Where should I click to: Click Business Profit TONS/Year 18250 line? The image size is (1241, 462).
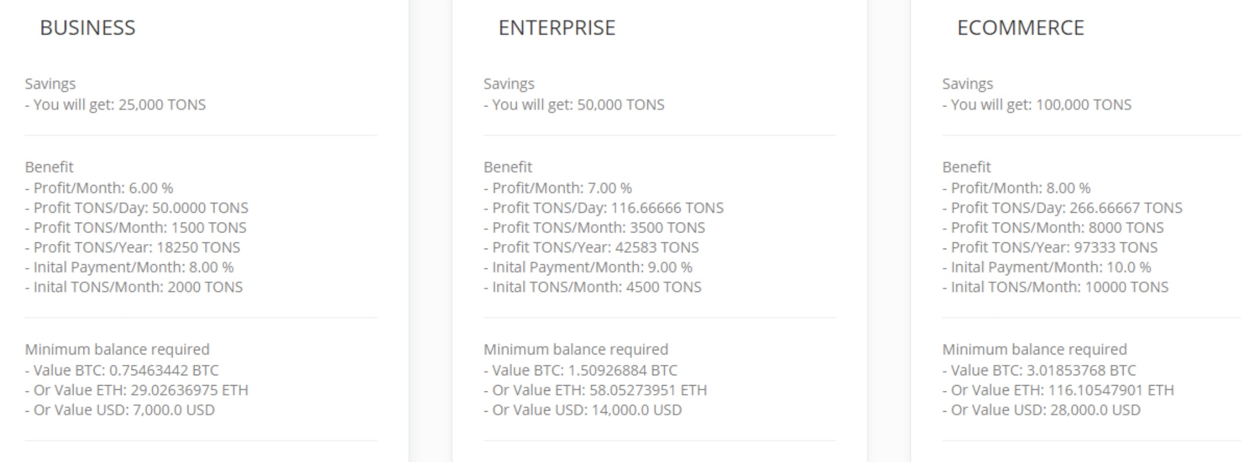click(133, 247)
